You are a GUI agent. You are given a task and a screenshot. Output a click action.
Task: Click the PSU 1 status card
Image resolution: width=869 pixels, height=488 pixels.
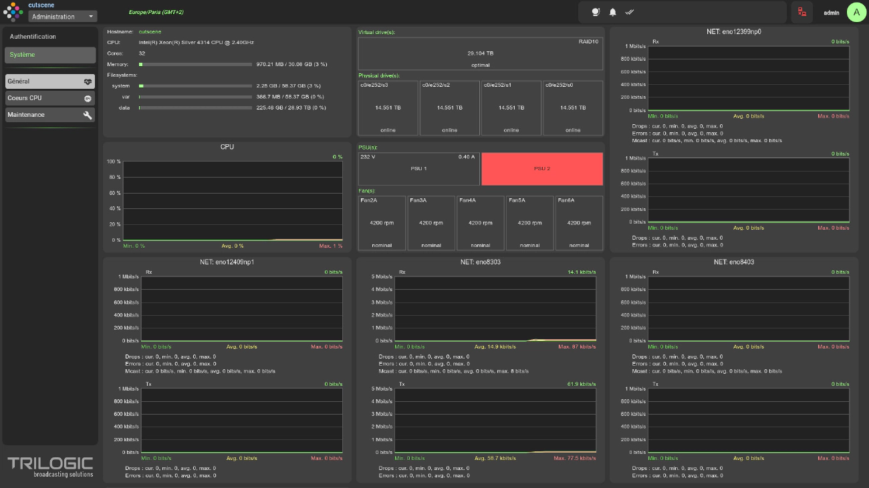[x=419, y=169]
